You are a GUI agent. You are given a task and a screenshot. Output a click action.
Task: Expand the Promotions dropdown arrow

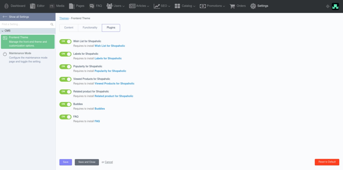(224, 6)
